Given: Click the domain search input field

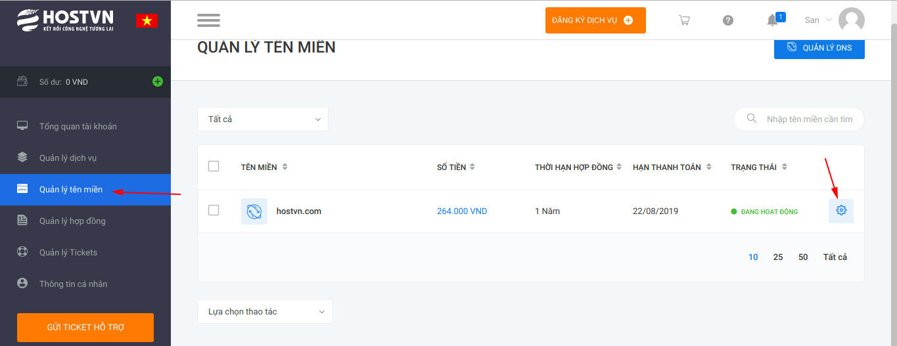Looking at the screenshot, I should pyautogui.click(x=808, y=119).
